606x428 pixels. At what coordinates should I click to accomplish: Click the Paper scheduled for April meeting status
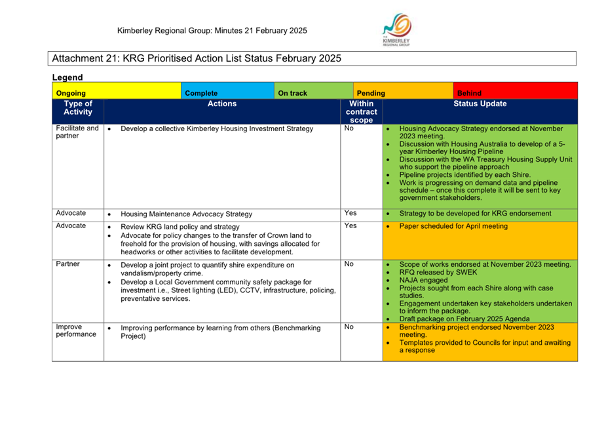click(x=453, y=226)
